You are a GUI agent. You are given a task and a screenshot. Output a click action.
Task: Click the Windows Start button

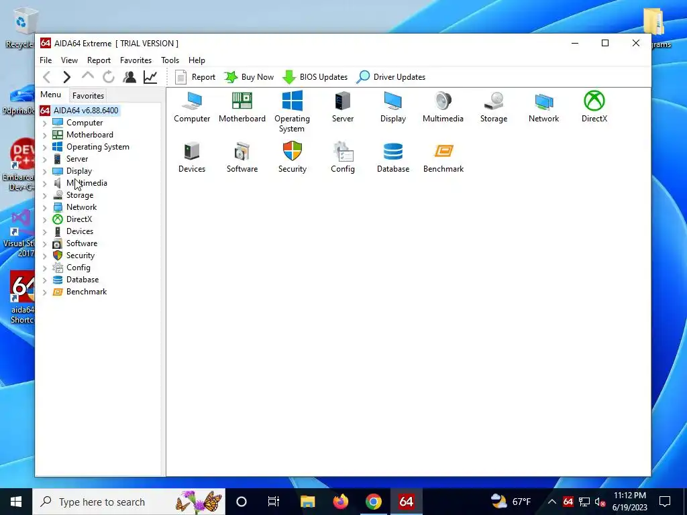[16, 502]
